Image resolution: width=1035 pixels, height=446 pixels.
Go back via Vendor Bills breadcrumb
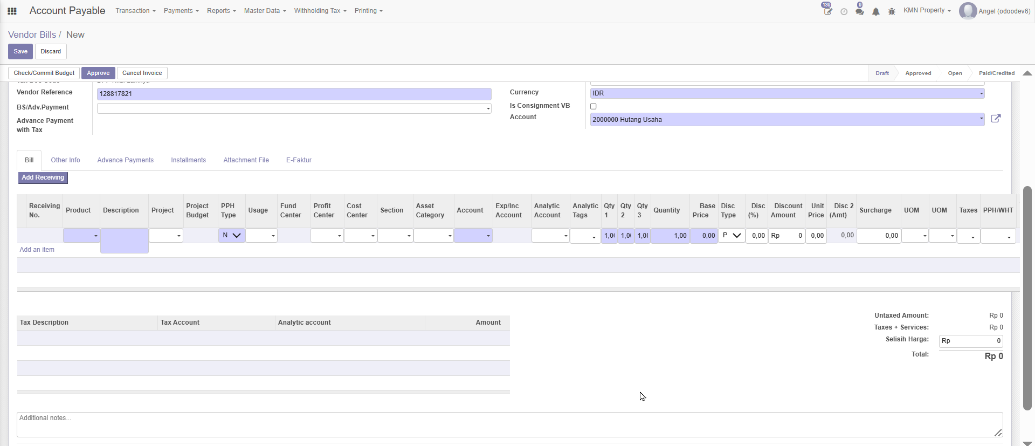32,35
